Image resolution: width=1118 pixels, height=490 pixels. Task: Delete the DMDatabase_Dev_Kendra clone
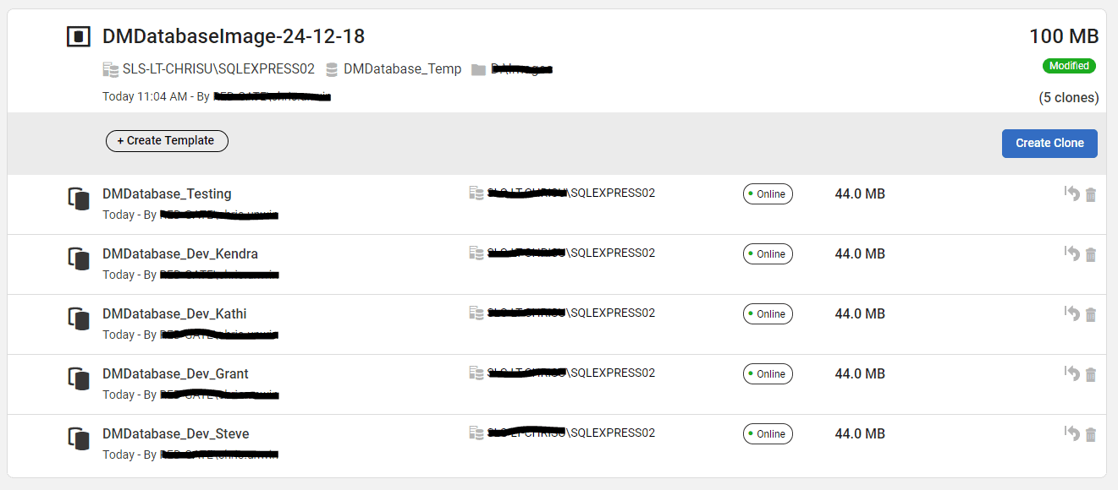point(1091,255)
